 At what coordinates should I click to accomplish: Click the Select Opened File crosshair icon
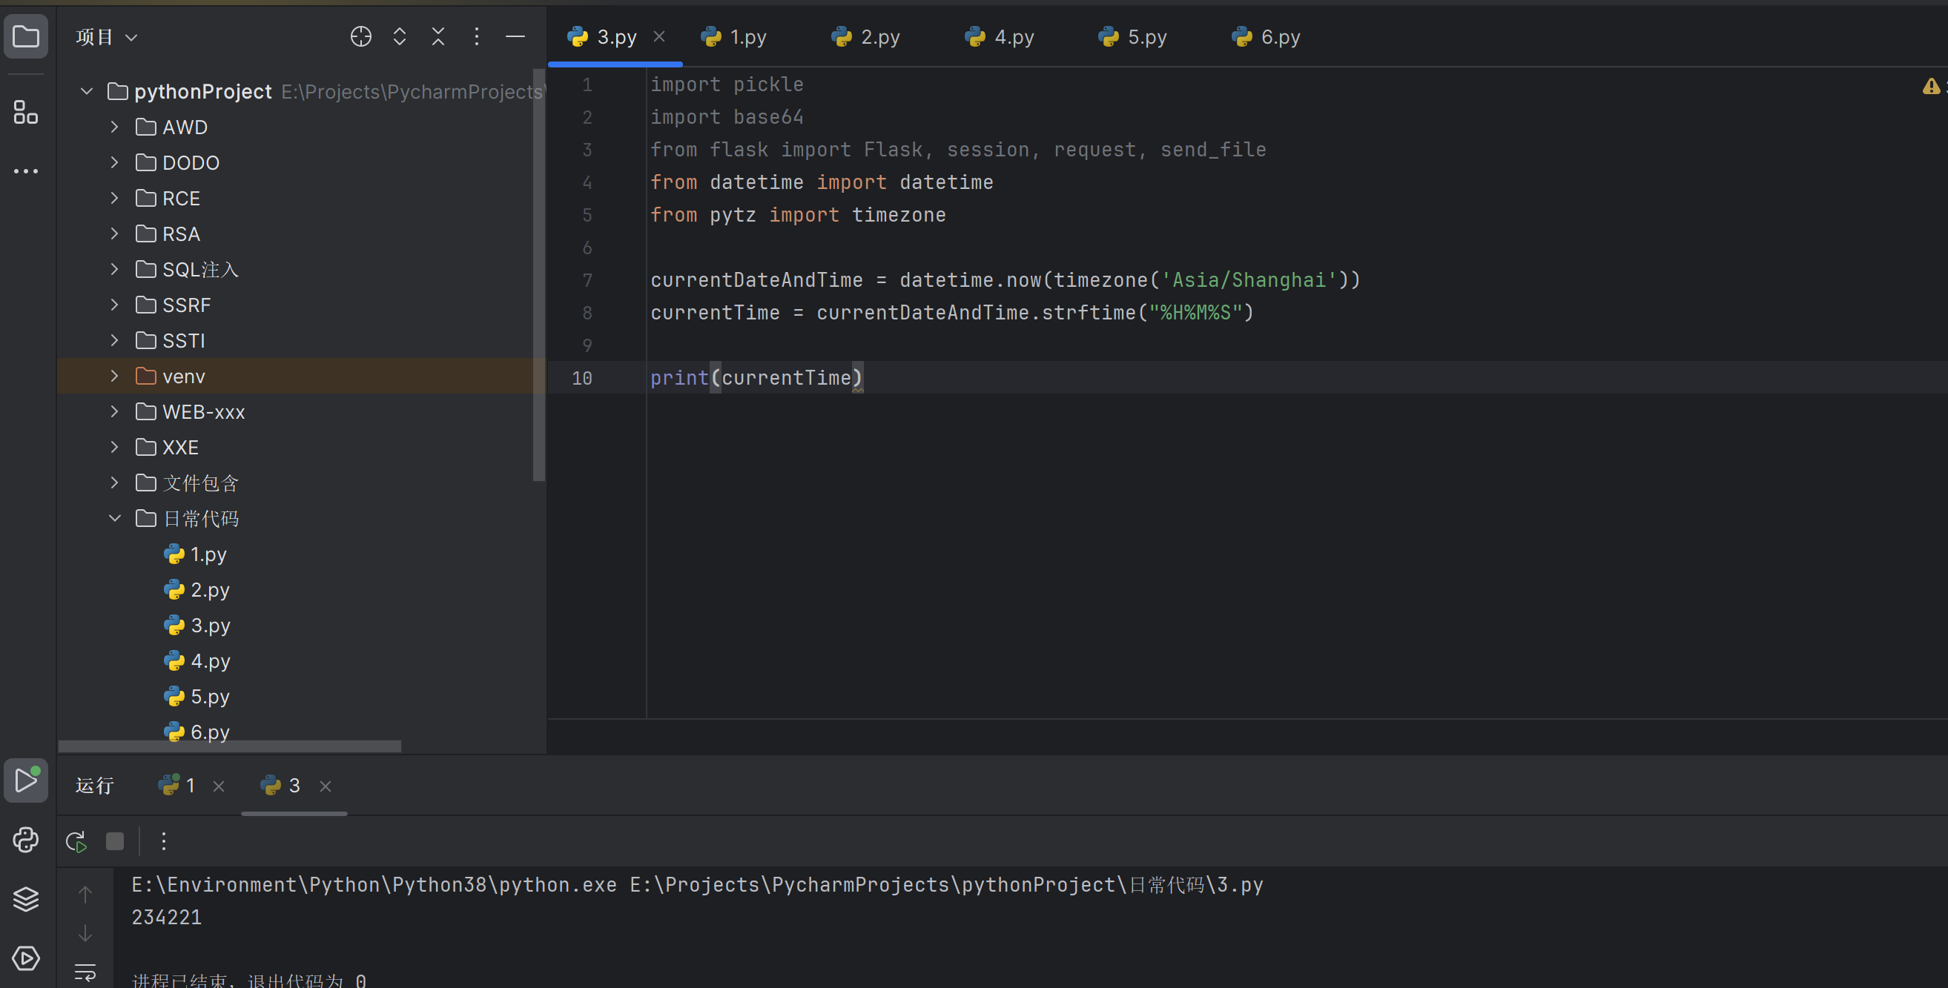[360, 36]
